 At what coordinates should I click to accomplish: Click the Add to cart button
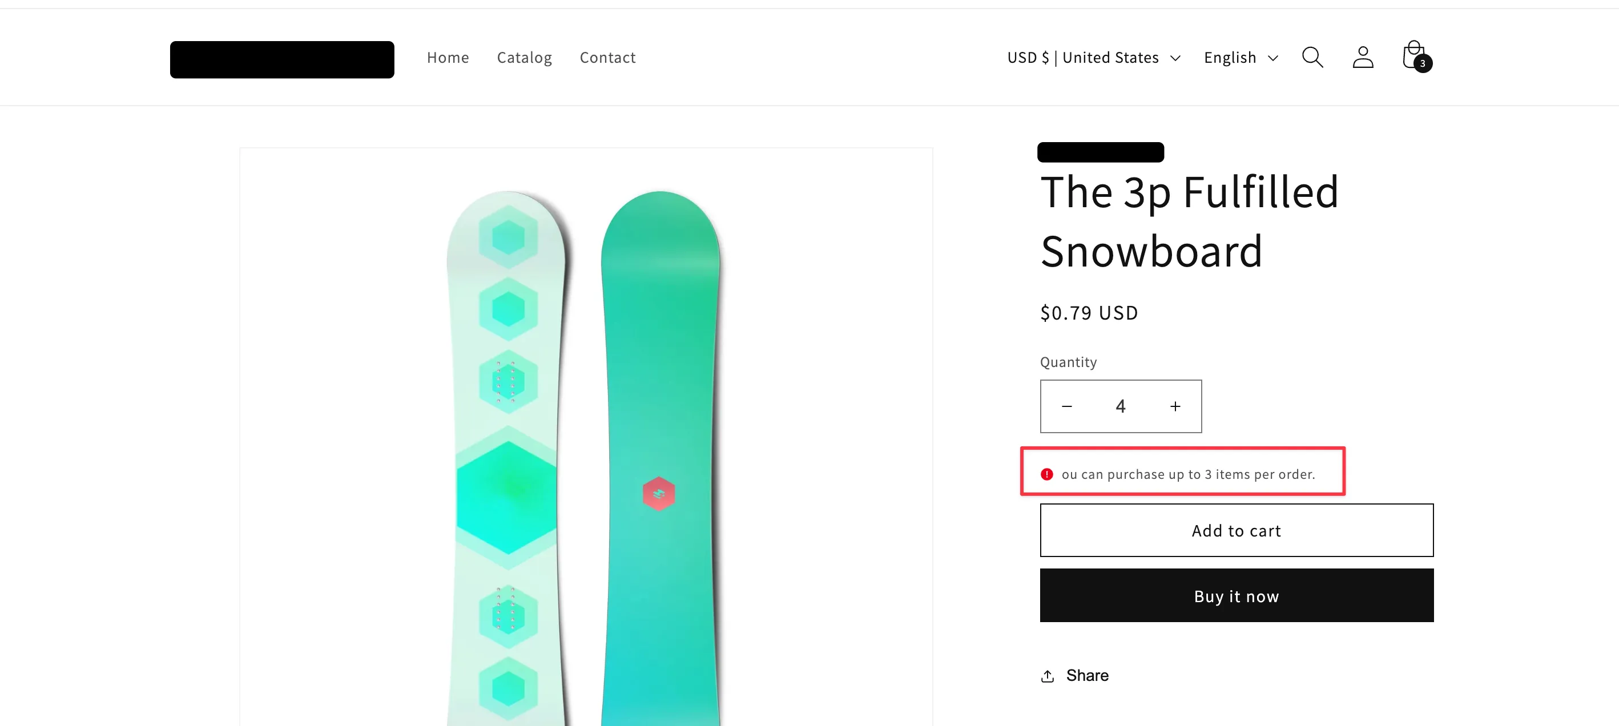click(1237, 530)
